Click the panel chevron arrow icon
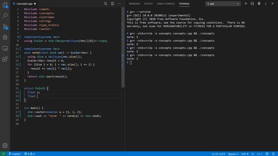This screenshot has height=156, width=278. click(265, 3)
